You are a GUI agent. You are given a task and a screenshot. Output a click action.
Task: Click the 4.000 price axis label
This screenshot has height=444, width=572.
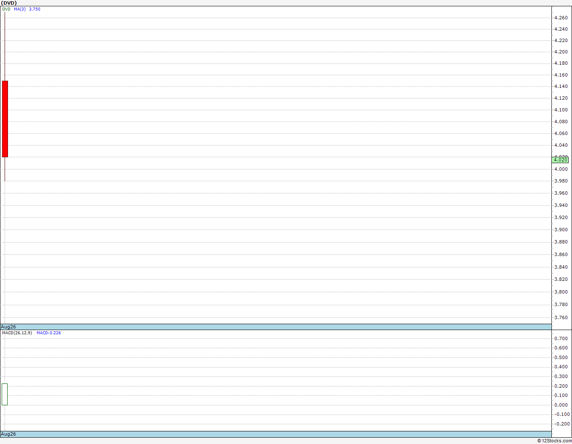[x=561, y=169]
